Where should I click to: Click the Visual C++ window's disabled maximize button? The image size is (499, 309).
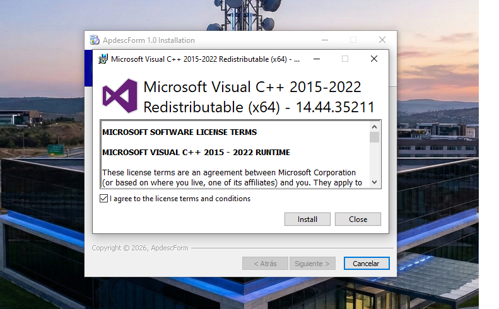pyautogui.click(x=345, y=59)
